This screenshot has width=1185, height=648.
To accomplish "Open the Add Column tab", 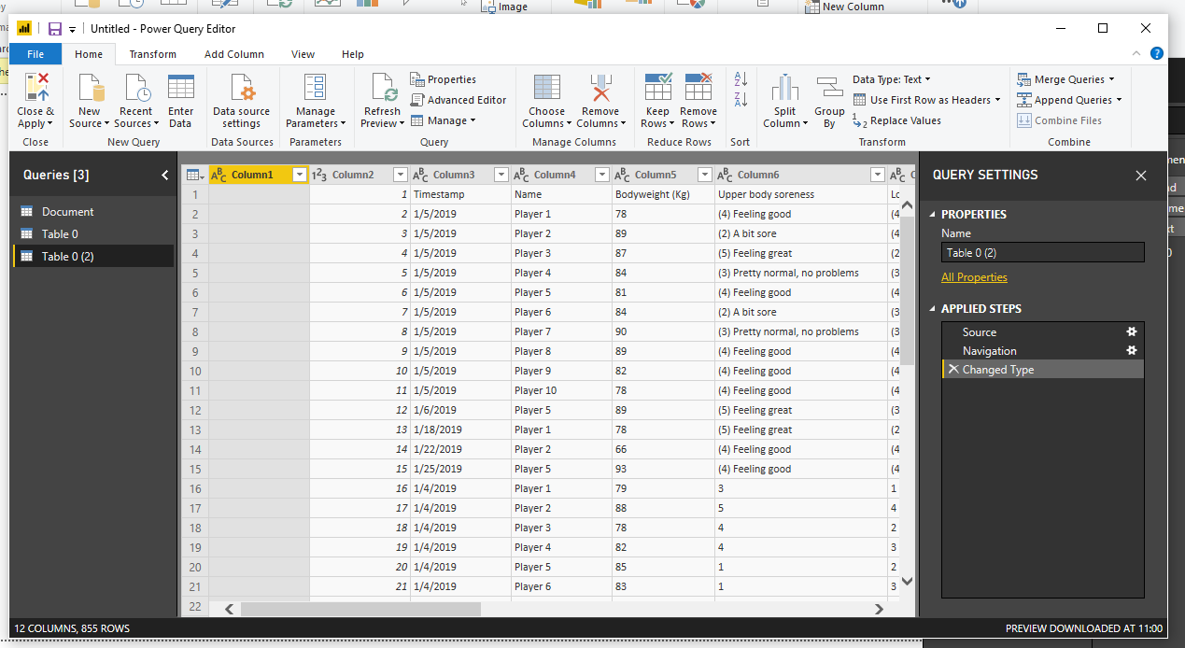I will (x=233, y=54).
